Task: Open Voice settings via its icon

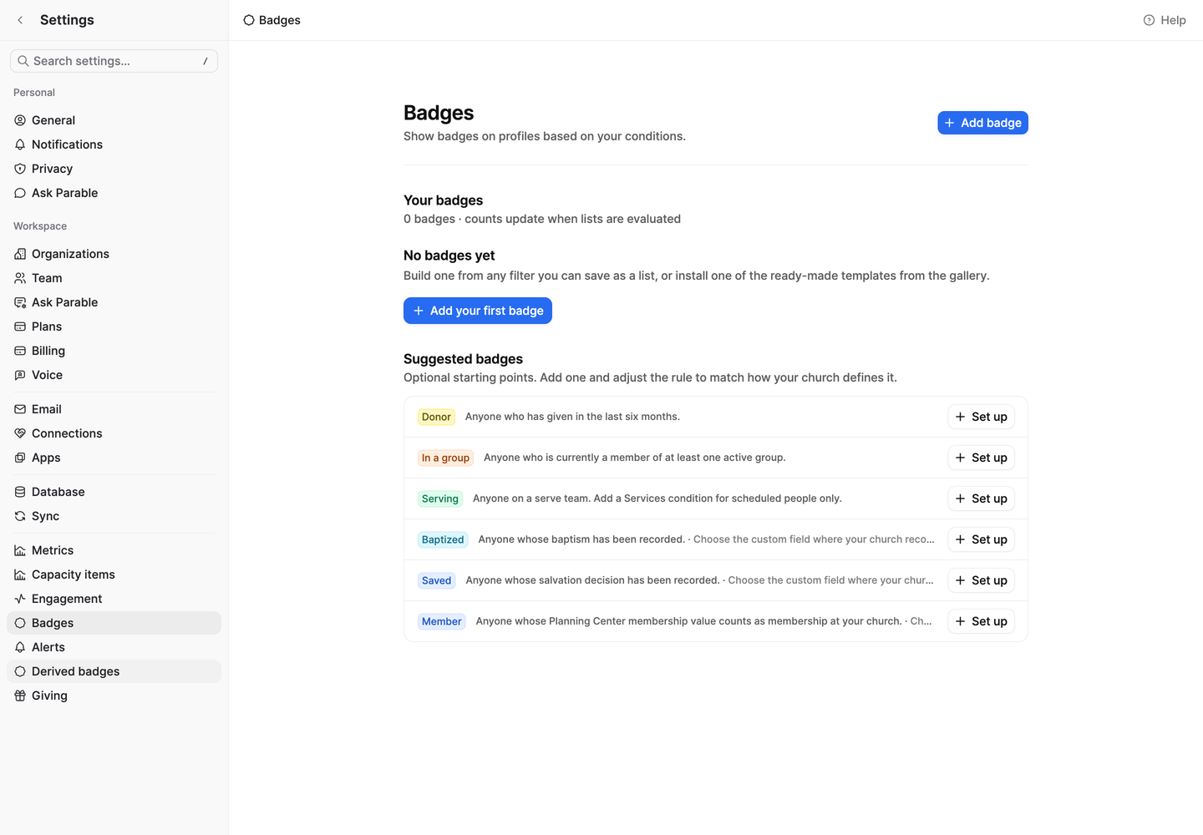Action: tap(20, 375)
